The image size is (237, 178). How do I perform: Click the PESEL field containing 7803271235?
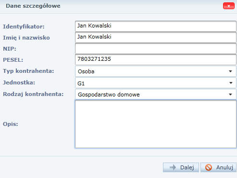(156, 59)
